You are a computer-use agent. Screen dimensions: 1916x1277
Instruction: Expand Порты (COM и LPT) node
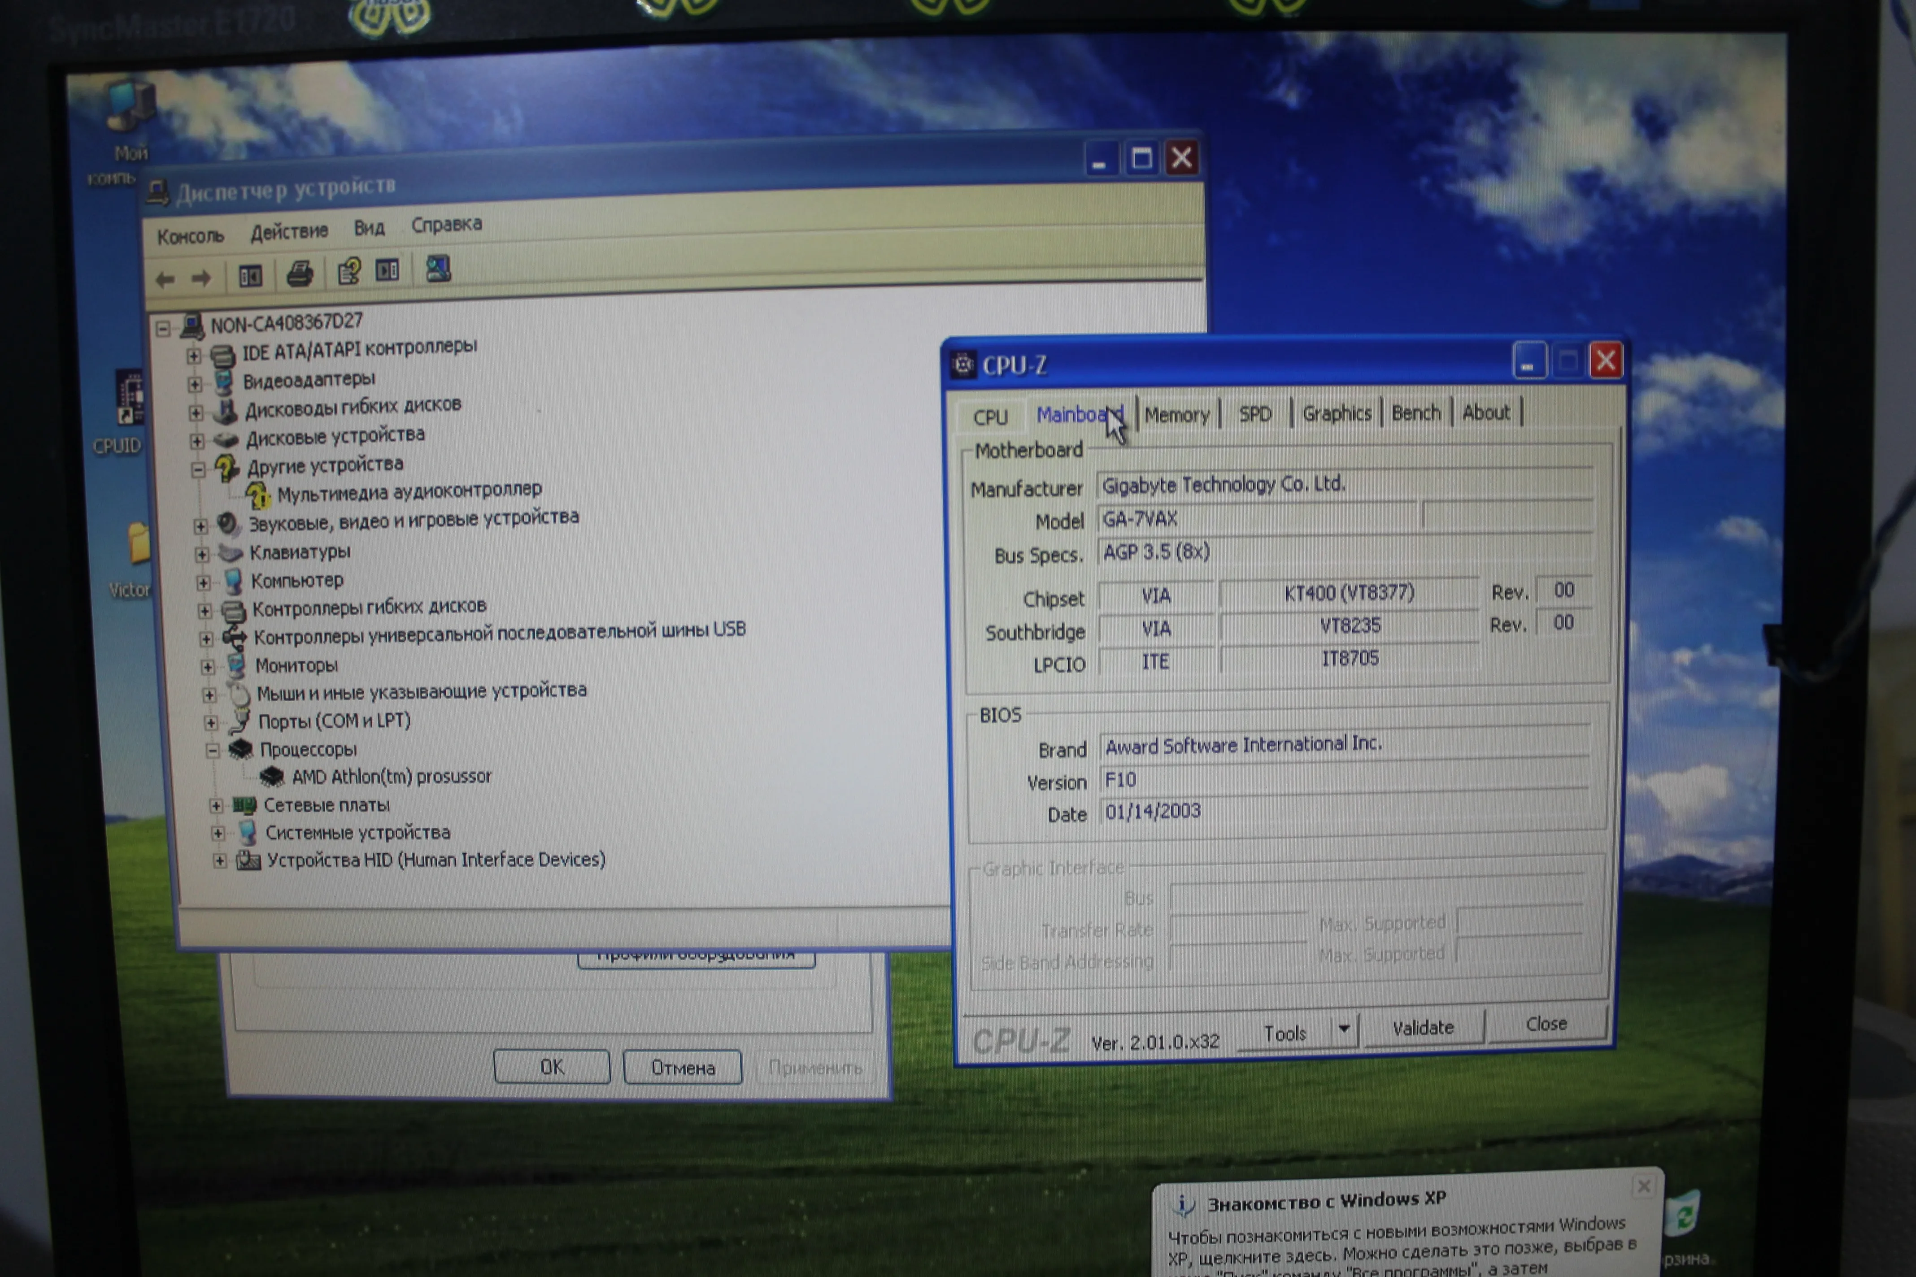[x=211, y=723]
